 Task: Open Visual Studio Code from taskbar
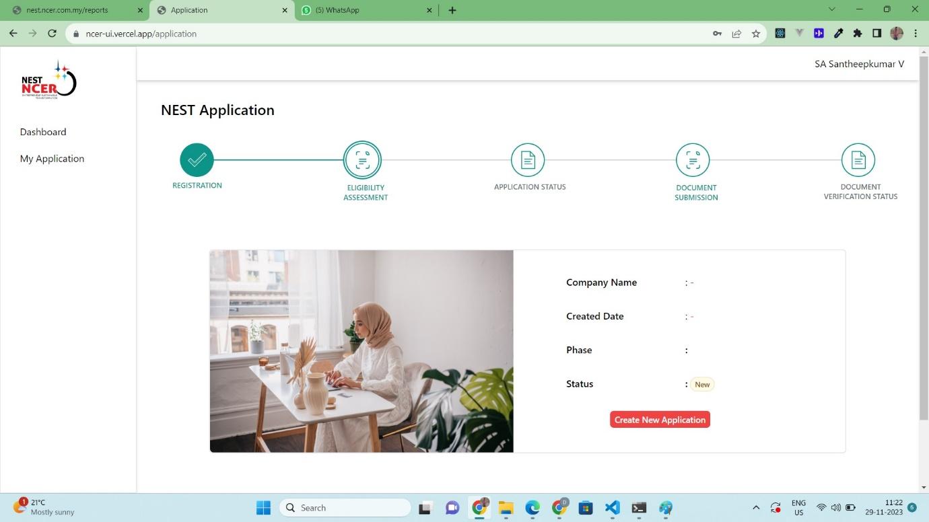click(612, 508)
